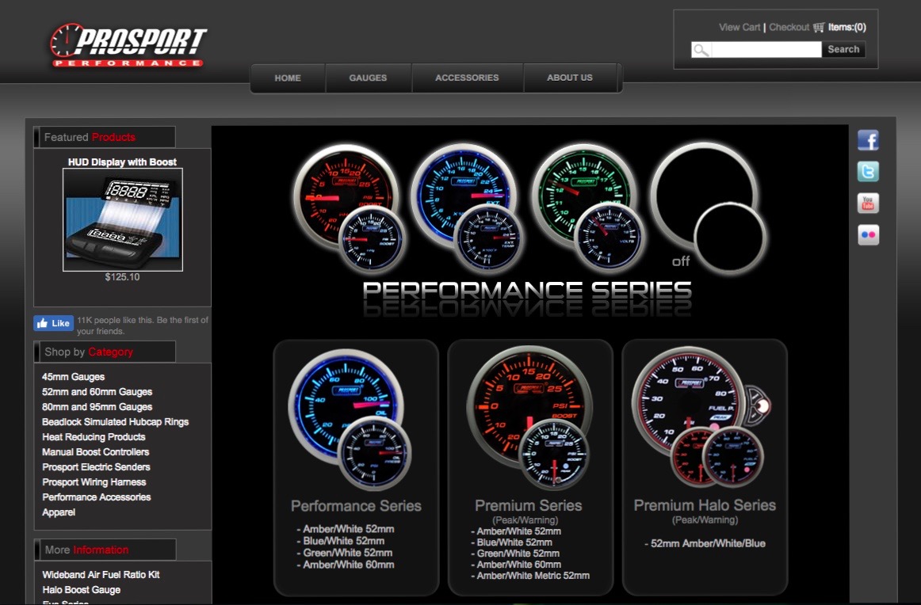921x605 pixels.
Task: Click the $125.10 price text
Action: tap(122, 277)
